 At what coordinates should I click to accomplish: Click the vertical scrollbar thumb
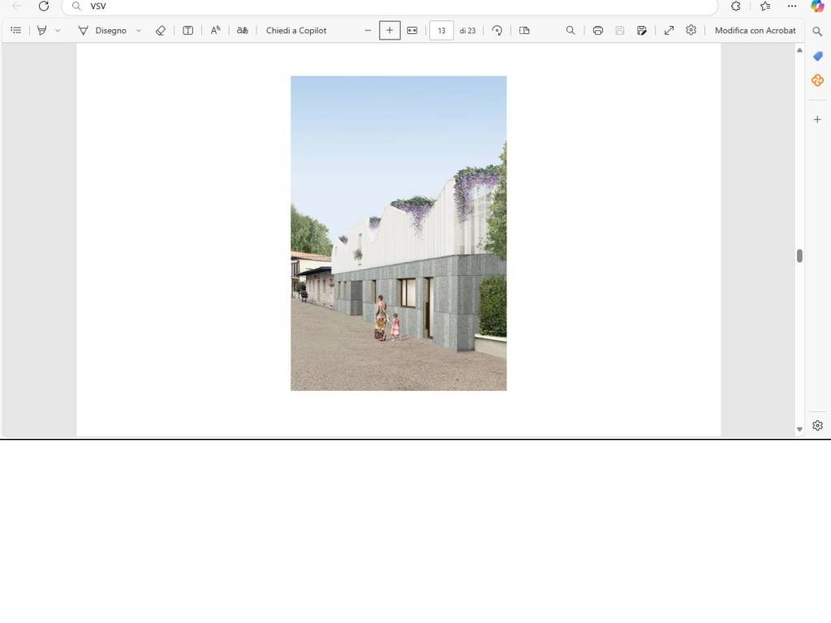click(x=799, y=256)
